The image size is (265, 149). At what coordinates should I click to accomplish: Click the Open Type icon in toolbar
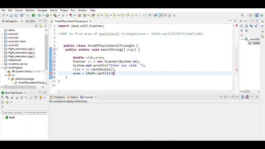click(93, 15)
